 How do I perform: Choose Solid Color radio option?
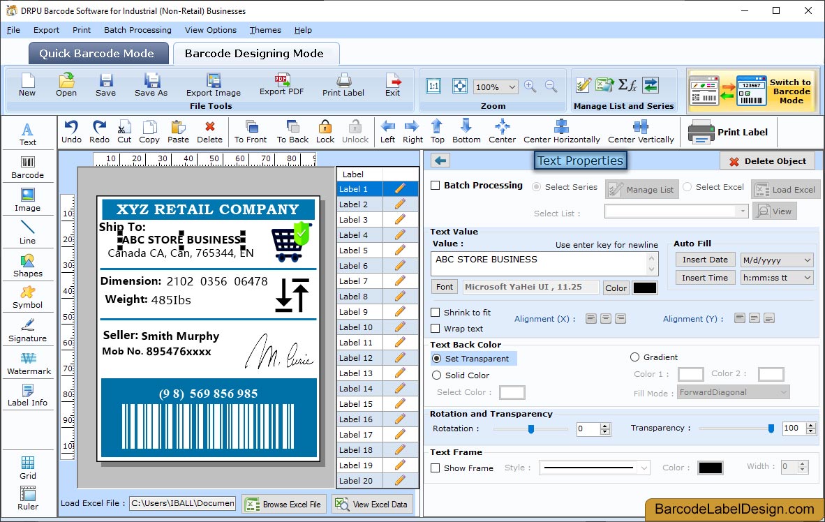436,375
